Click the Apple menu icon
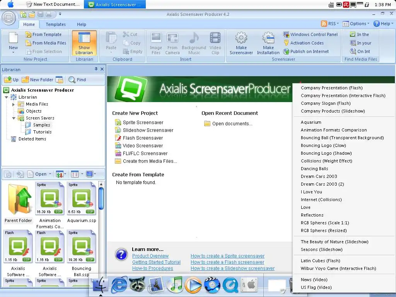This screenshot has height=297, width=396. (10, 4)
